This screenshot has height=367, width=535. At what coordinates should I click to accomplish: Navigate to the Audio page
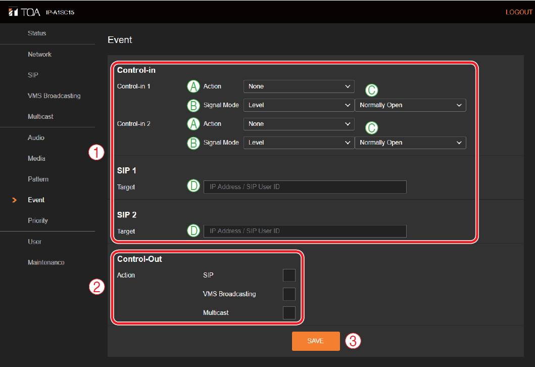tap(36, 137)
